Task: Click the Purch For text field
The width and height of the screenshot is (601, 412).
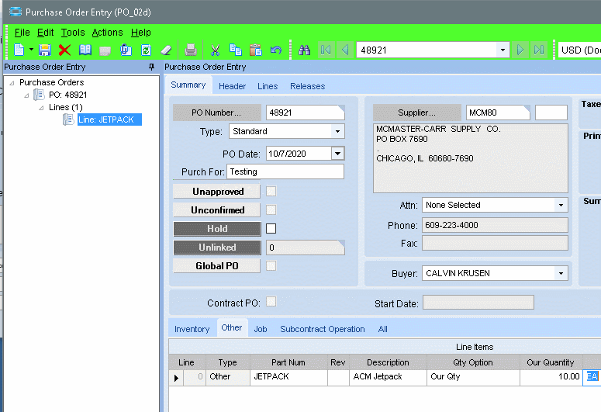Action: [285, 171]
